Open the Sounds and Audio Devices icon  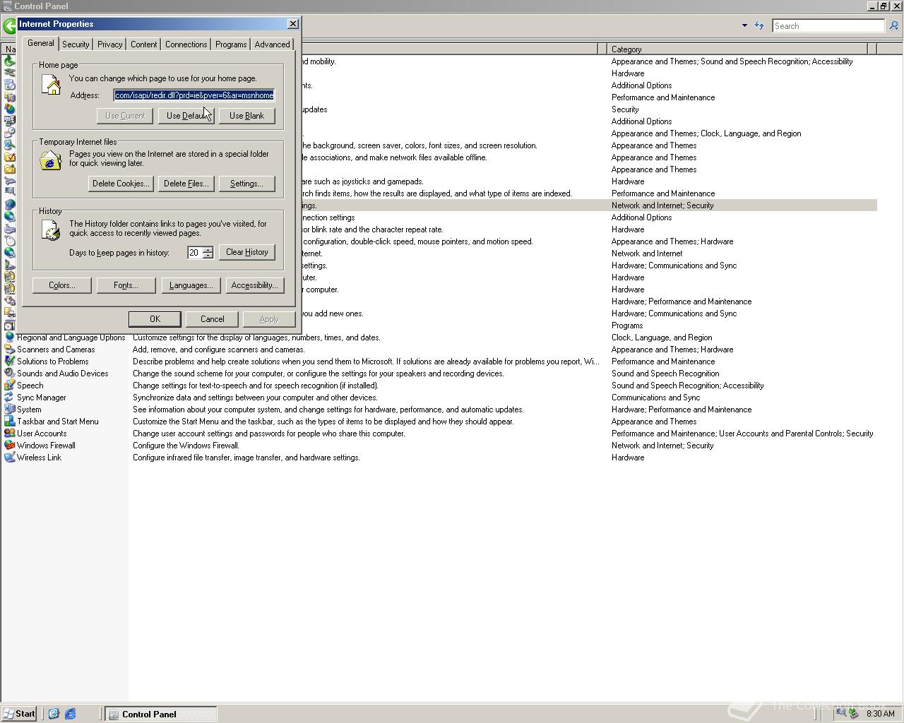tap(9, 374)
